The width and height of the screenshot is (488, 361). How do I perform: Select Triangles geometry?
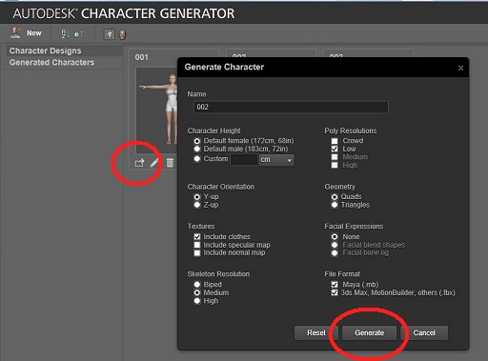pos(335,205)
